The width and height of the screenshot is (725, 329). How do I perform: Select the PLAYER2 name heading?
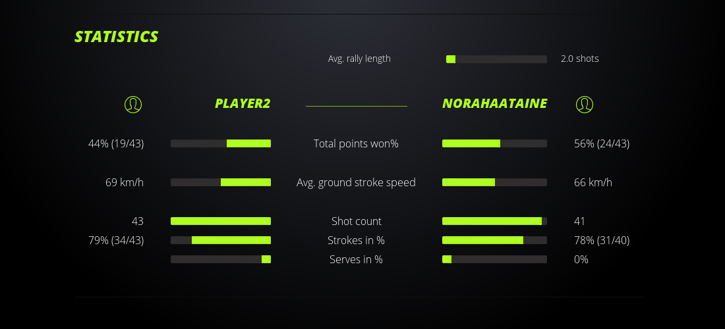[x=243, y=104]
